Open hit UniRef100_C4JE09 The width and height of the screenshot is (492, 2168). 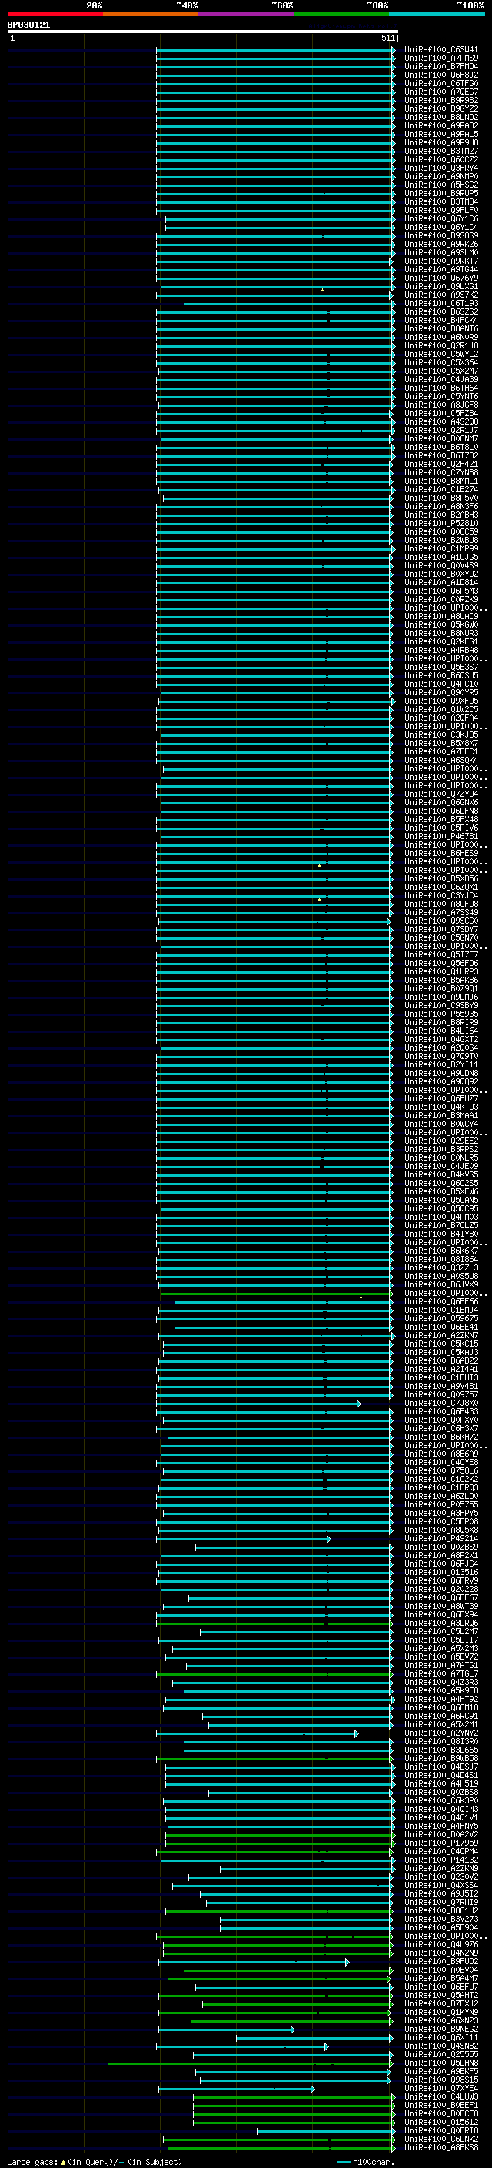[441, 1166]
